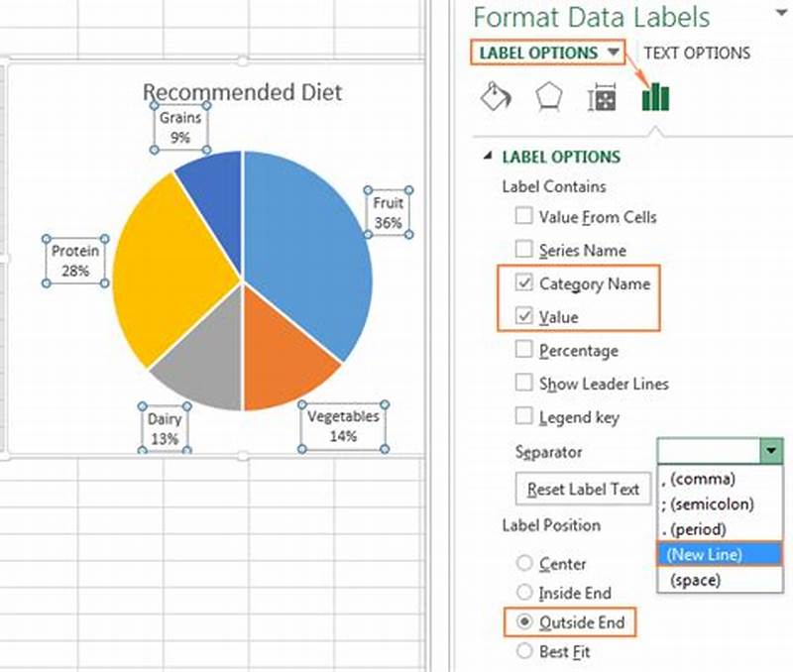
Task: Click the Reset Label Text button
Action: pyautogui.click(x=584, y=490)
